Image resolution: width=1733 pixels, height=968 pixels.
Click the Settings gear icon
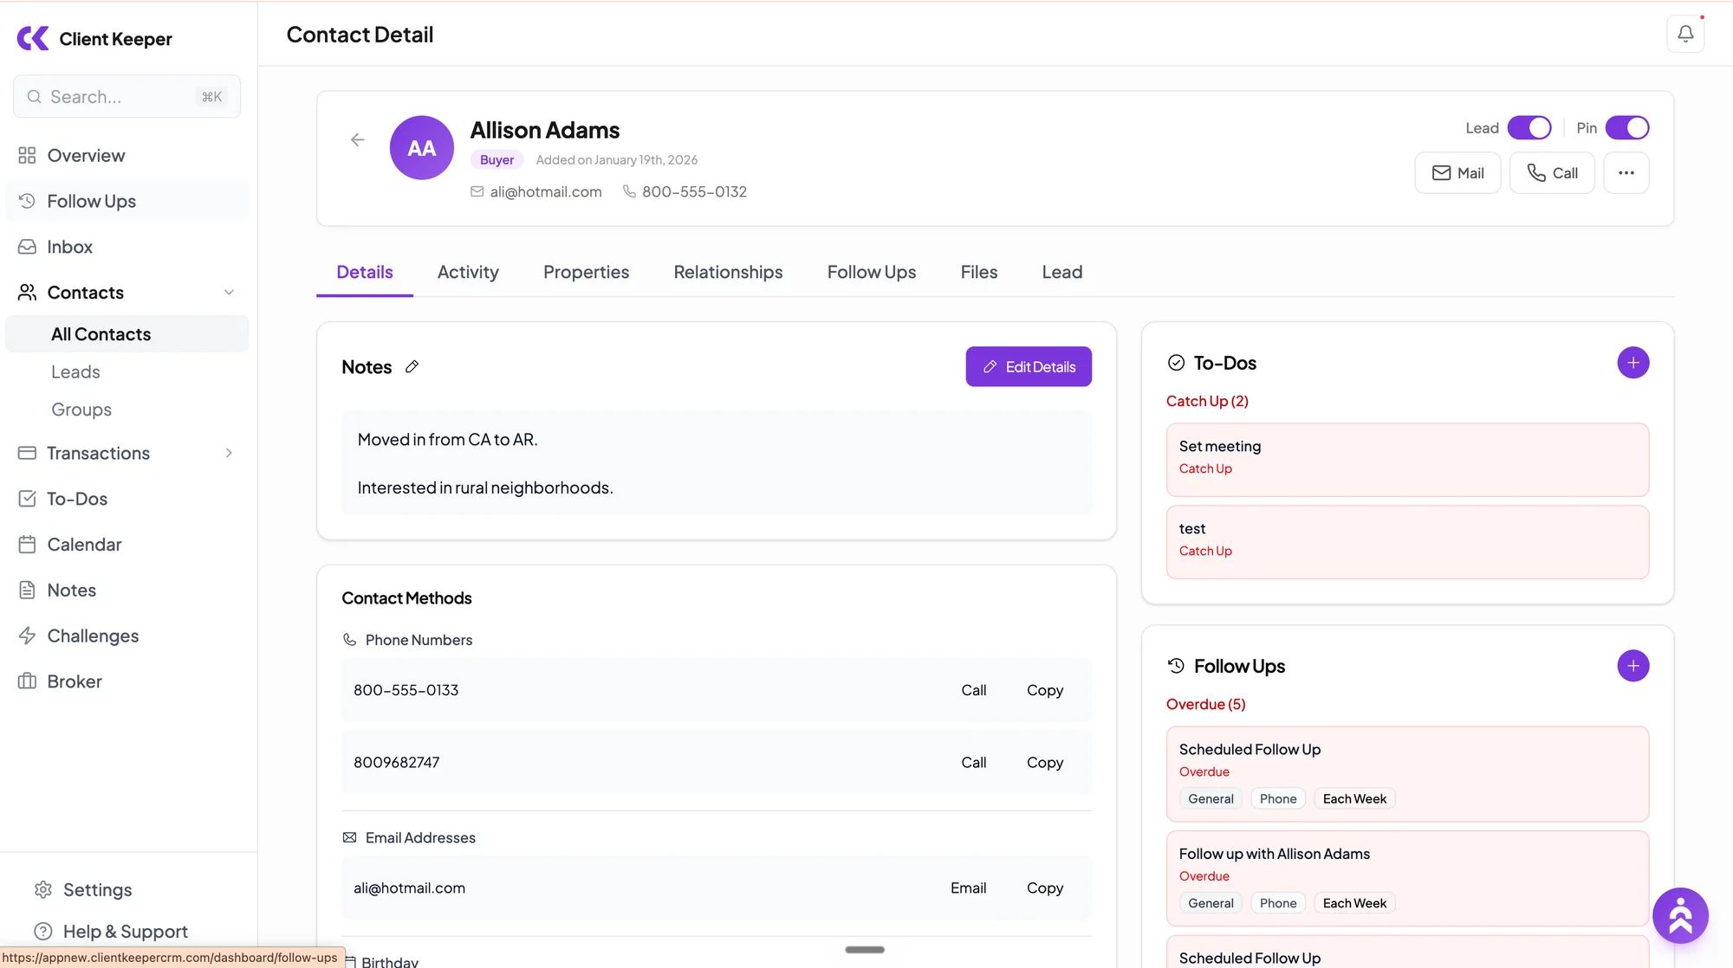click(x=43, y=890)
